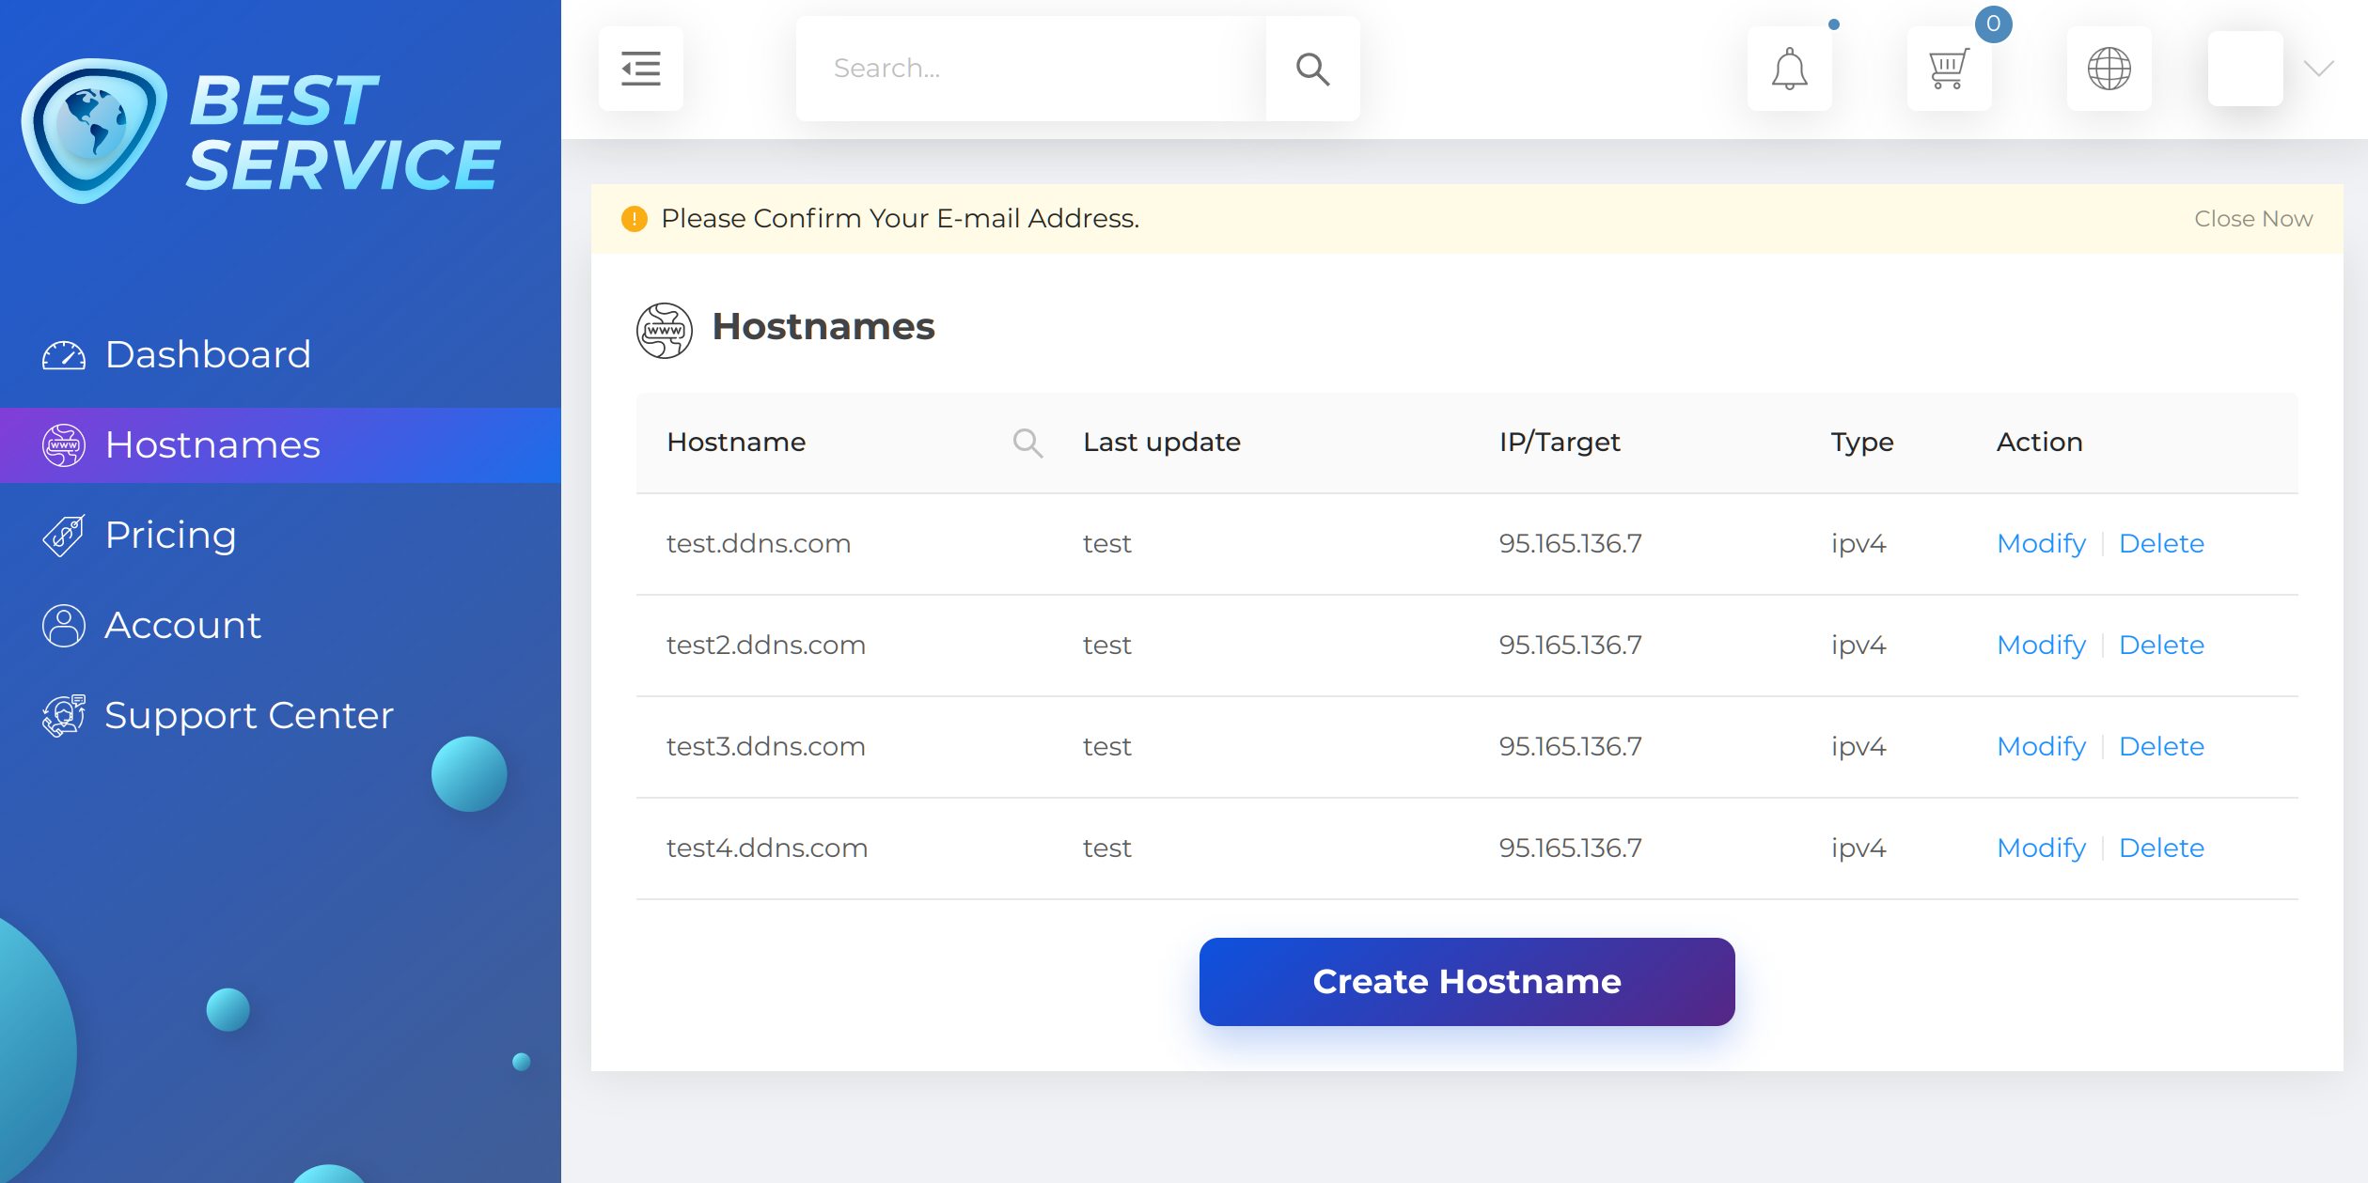This screenshot has height=1183, width=2368.
Task: Focus the Search input field
Action: [1029, 69]
